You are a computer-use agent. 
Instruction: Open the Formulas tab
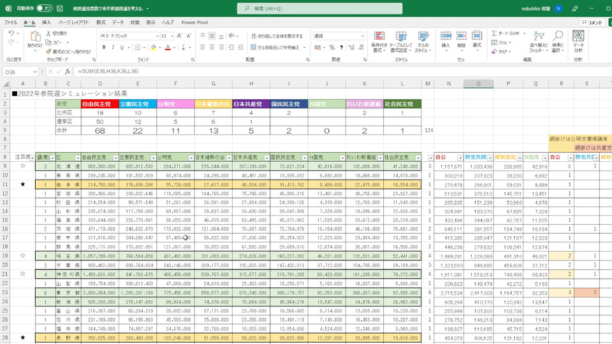pyautogui.click(x=101, y=23)
